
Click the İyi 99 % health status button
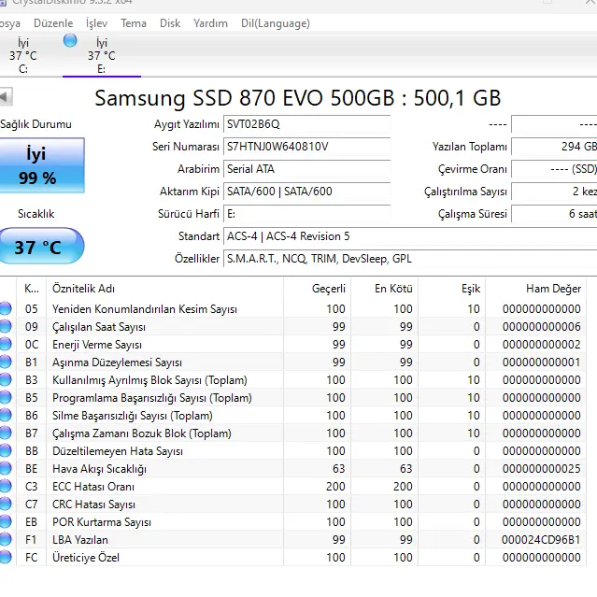tap(41, 165)
